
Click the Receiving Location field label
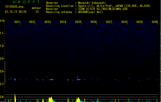60,6
